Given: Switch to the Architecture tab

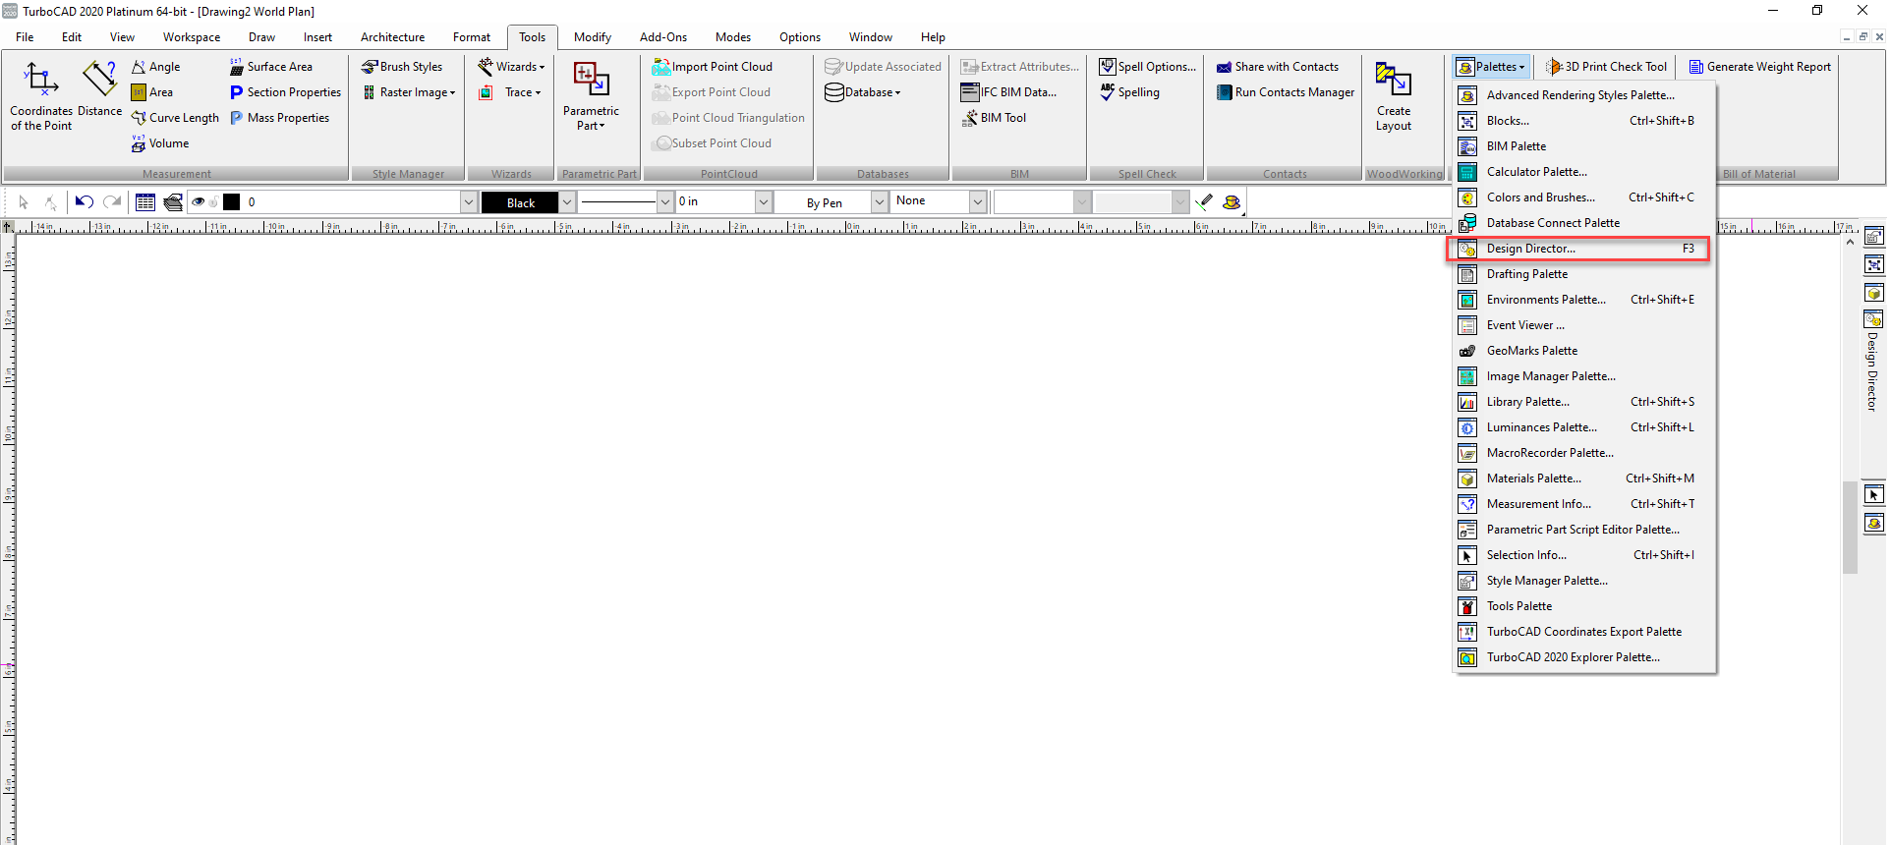Looking at the screenshot, I should click(x=393, y=37).
